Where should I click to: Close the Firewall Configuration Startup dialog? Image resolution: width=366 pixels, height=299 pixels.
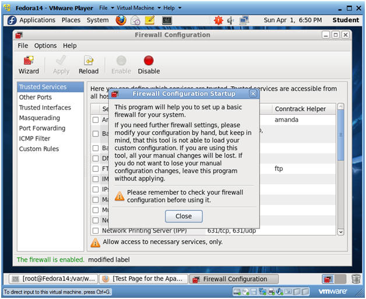[x=184, y=216]
